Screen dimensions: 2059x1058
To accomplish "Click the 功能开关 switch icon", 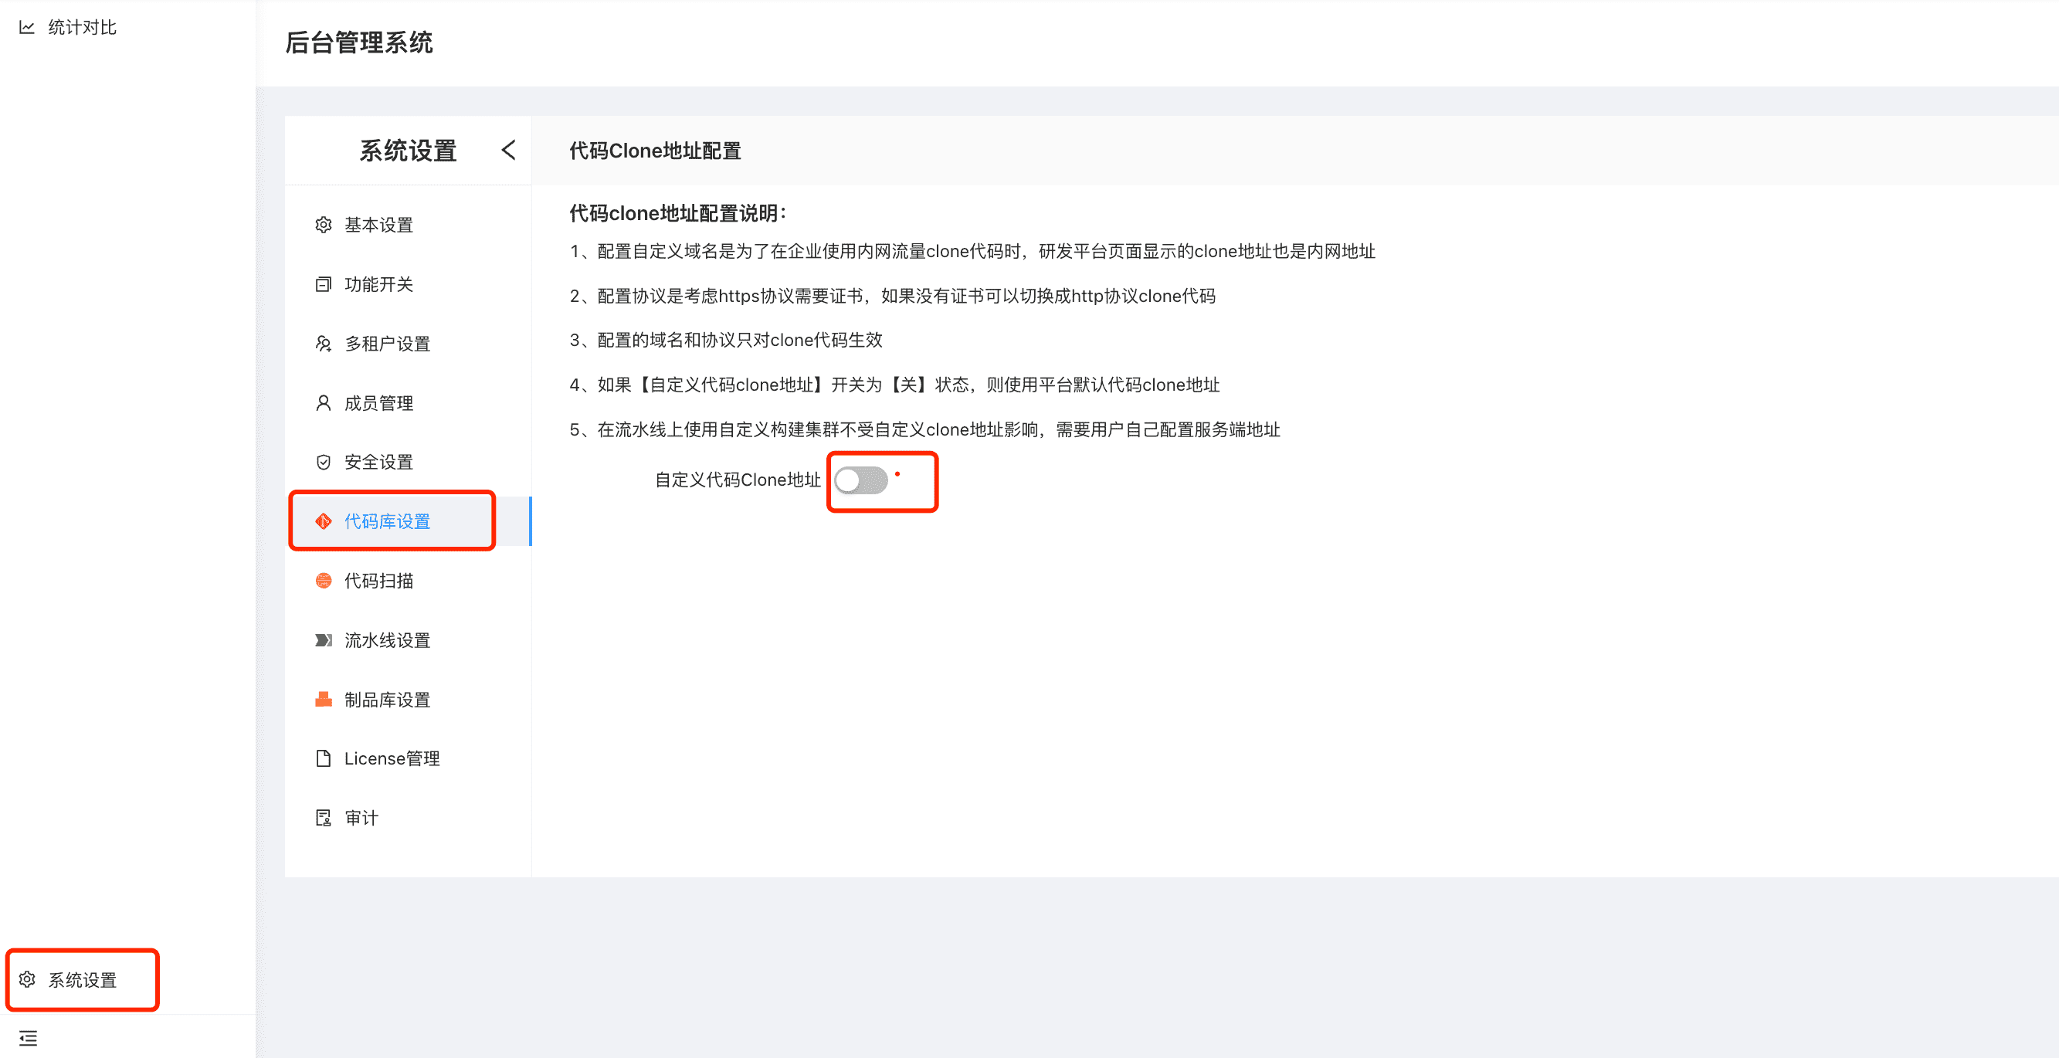I will pyautogui.click(x=323, y=283).
